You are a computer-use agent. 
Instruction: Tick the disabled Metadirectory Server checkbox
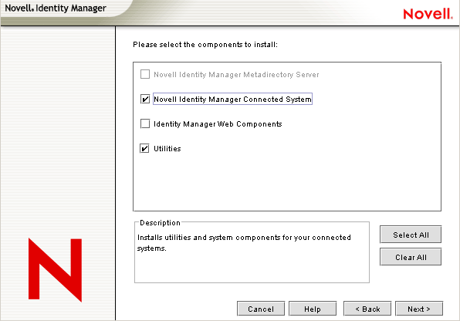[145, 74]
